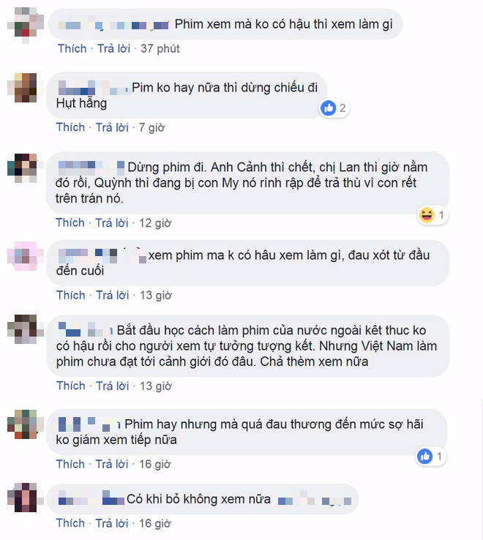Click Thích under 'Hụt hẫng' comment
Screen dimensions: 483x540
pyautogui.click(x=71, y=127)
